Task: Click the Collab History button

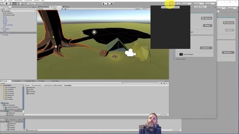Action: coord(200,7)
